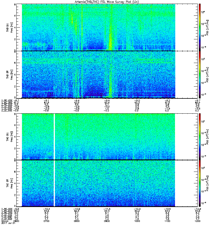
Task: Click the 'THC B⊥ freq [Hz]' axis label
Action: pyautogui.click(x=10, y=137)
